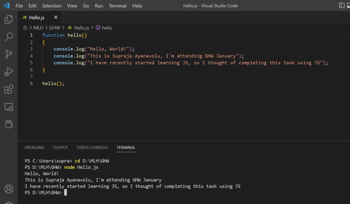Click the D: breadcrumb segment
Image resolution: width=350 pixels, height=204 pixels.
26,28
